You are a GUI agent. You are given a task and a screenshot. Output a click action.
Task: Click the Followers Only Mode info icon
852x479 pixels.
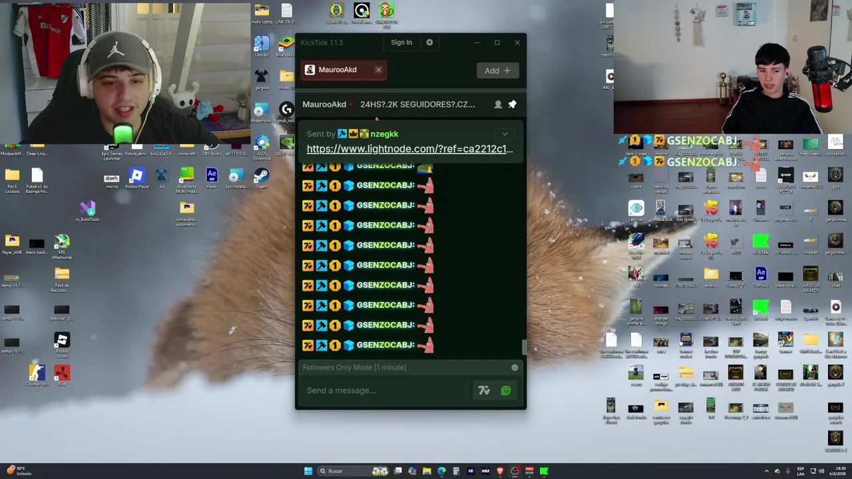tap(515, 367)
